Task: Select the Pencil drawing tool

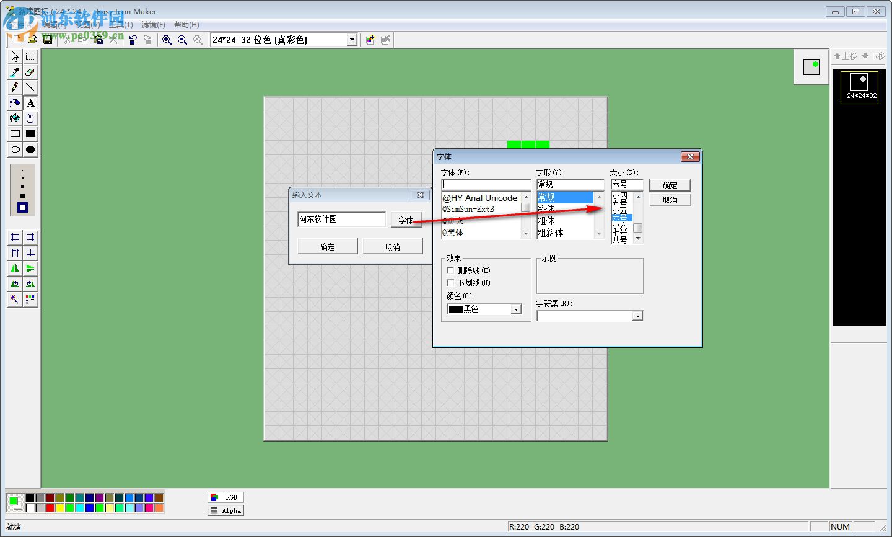Action: pyautogui.click(x=14, y=87)
